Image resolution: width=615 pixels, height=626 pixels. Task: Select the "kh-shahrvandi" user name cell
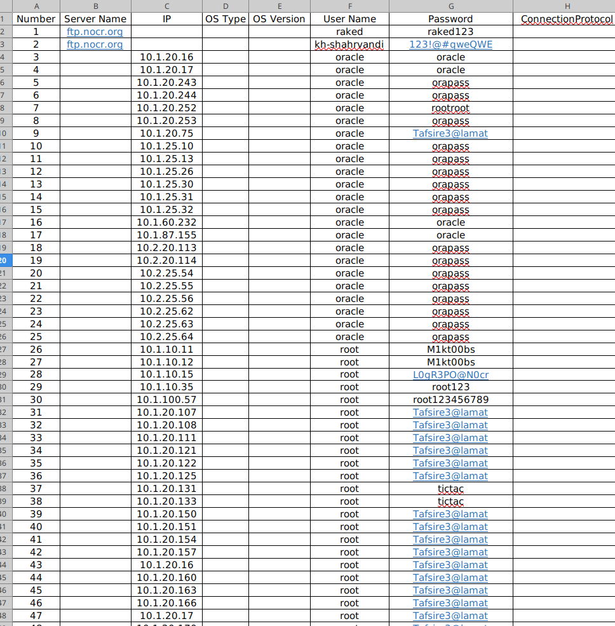(349, 44)
